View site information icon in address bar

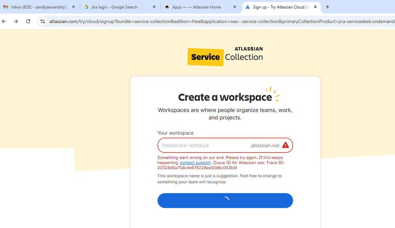pyautogui.click(x=43, y=21)
